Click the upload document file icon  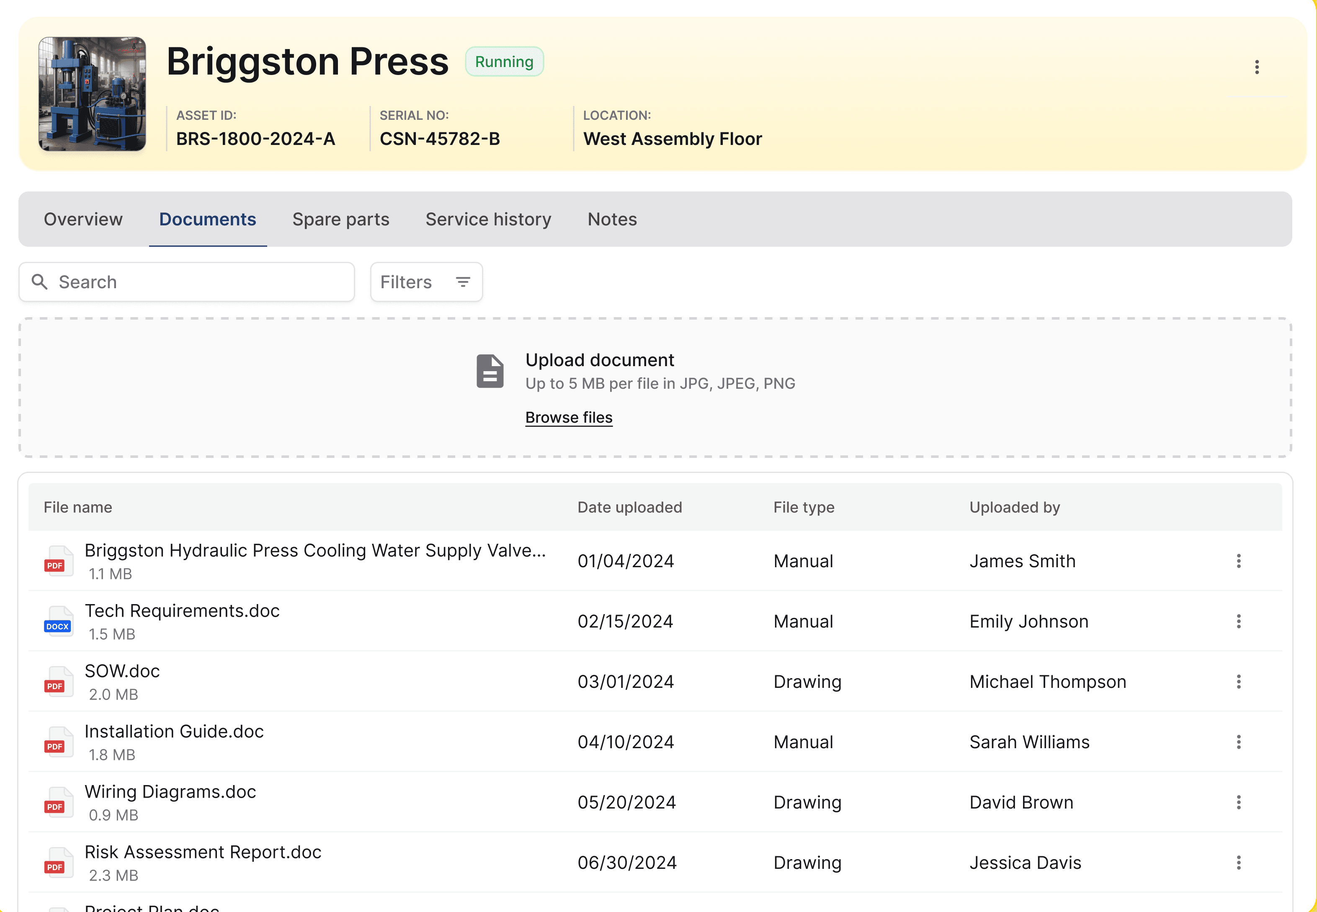[490, 372]
